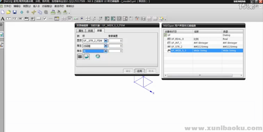263x132 pixels.
Task: Select UF_REAL_0 in the object tree
Action: [177, 39]
